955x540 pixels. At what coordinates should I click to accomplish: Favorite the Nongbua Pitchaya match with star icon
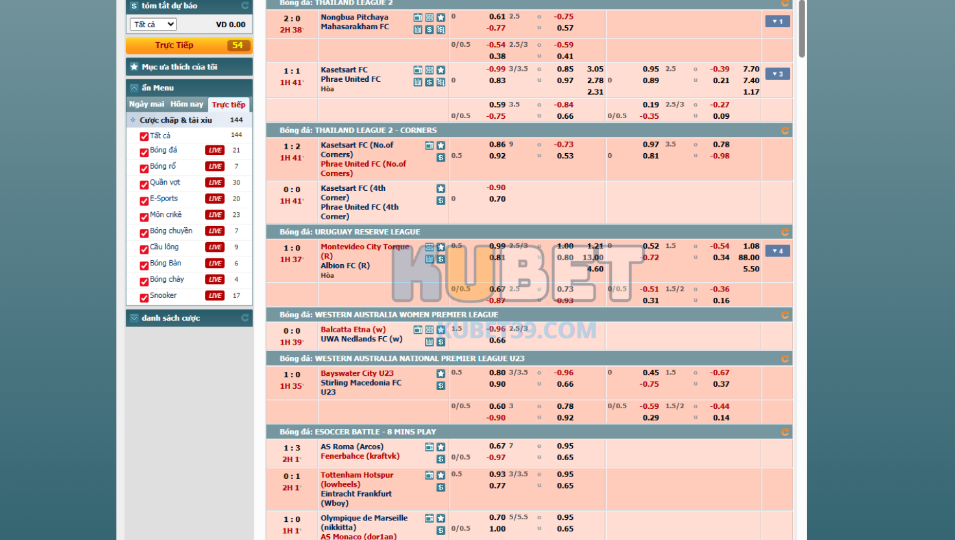click(441, 18)
